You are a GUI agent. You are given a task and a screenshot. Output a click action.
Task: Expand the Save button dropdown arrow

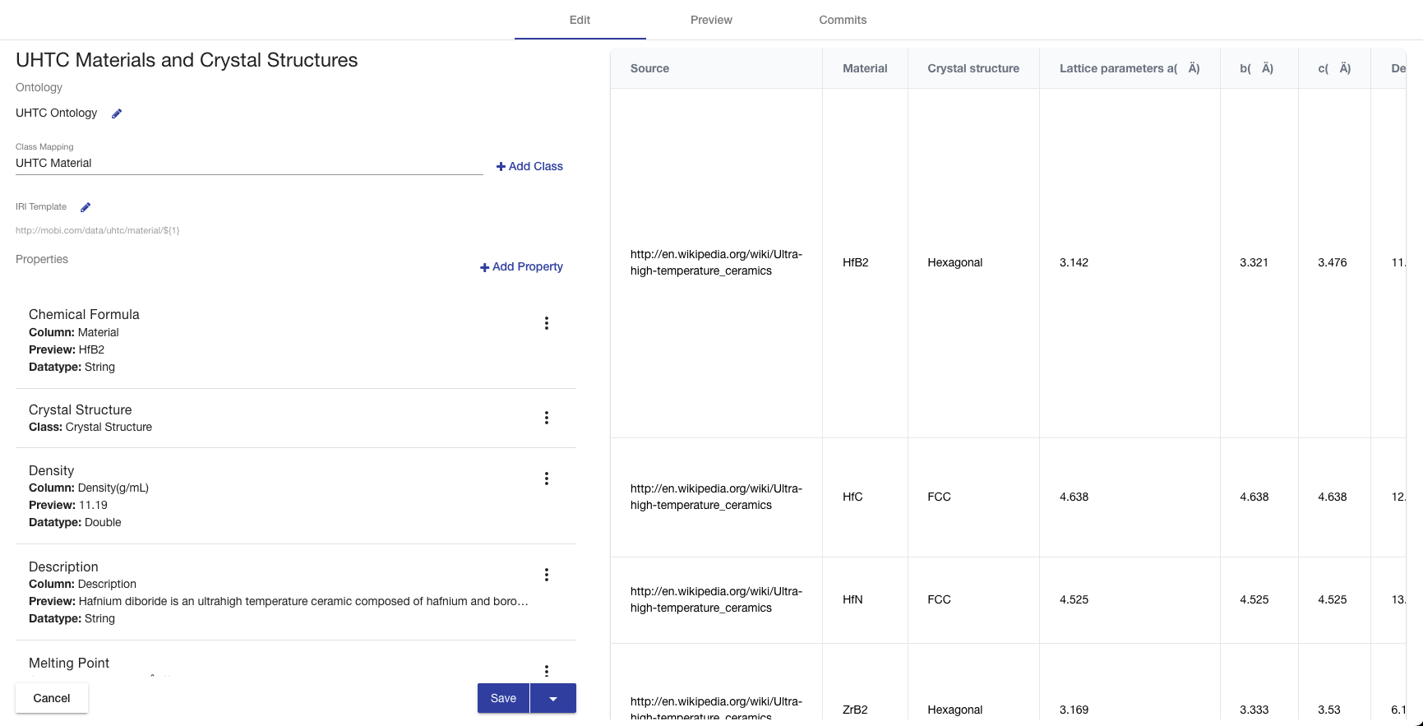553,698
